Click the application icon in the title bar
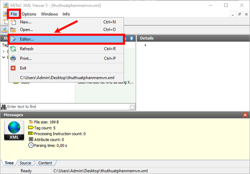Image resolution: width=250 pixels, height=174 pixels. click(x=6, y=5)
